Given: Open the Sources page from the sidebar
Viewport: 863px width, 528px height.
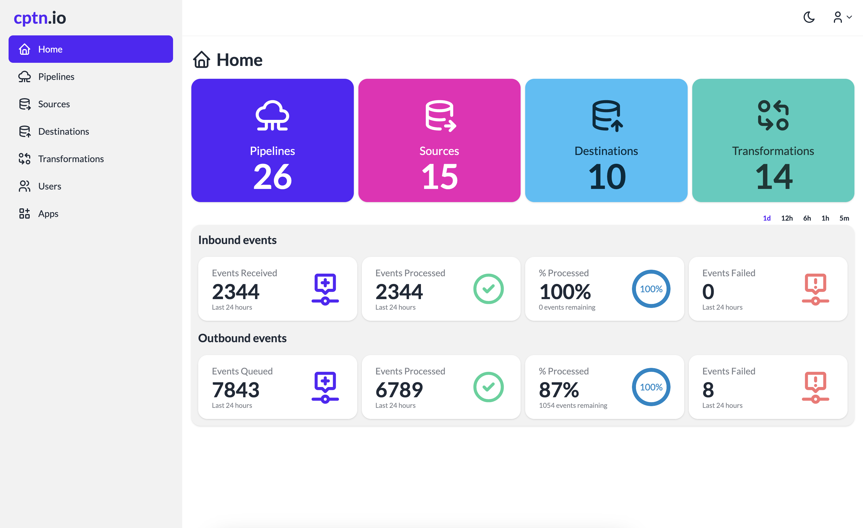Looking at the screenshot, I should [54, 104].
